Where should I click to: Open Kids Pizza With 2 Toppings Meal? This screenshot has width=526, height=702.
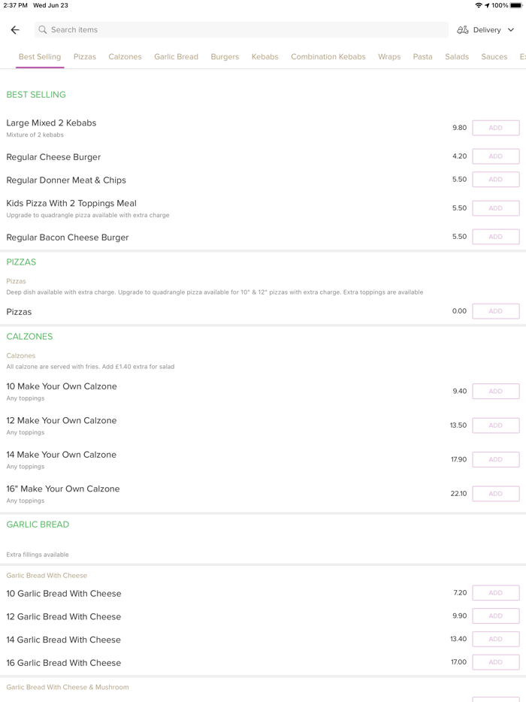coord(71,204)
